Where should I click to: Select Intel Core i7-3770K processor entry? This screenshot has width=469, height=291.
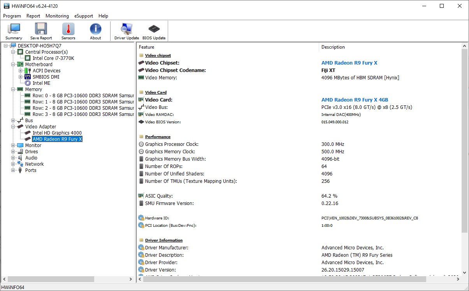(x=53, y=58)
